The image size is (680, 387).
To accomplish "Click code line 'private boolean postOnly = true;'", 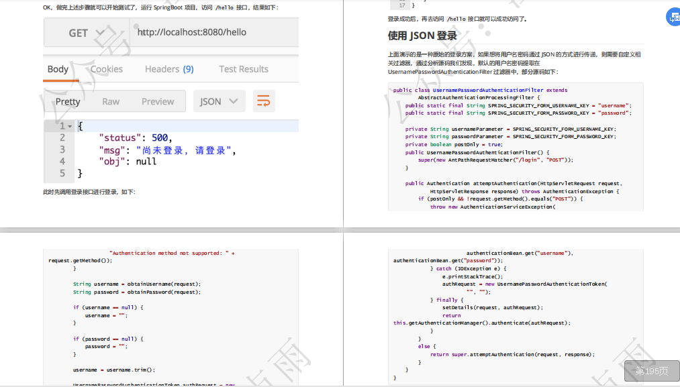I will point(454,145).
